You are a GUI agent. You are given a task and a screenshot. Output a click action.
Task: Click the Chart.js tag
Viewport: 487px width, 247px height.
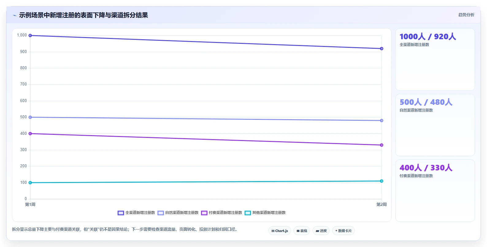[x=280, y=231]
